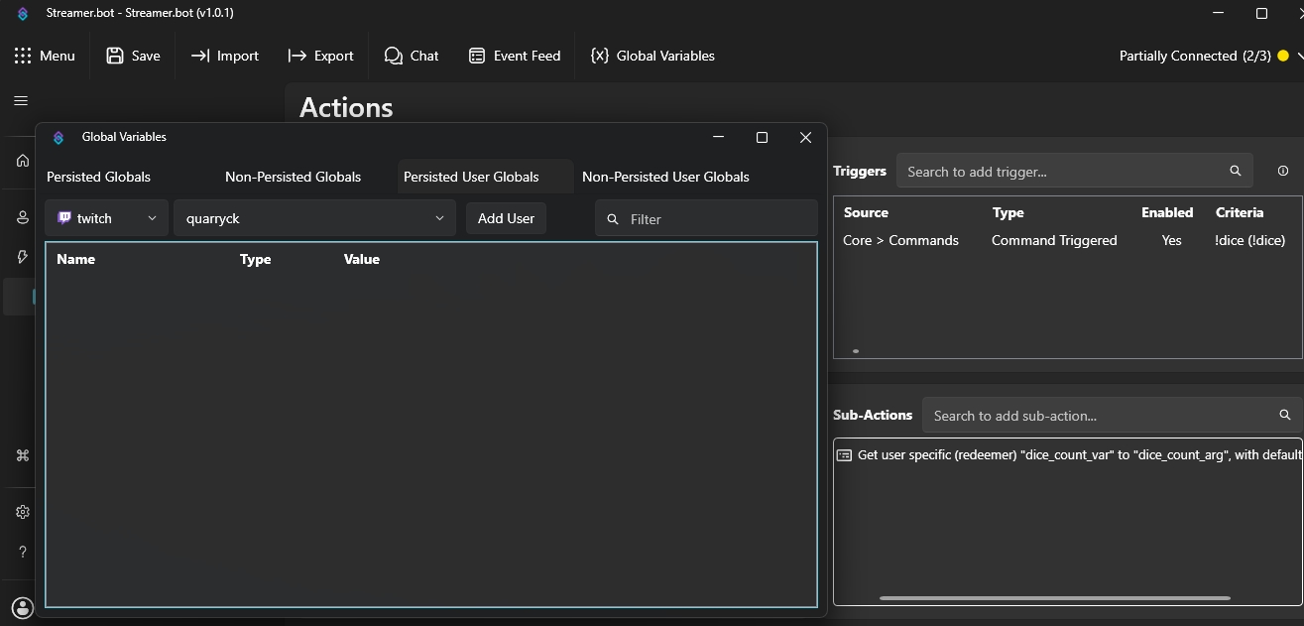Click the Triggers info icon
This screenshot has width=1304, height=626.
click(1283, 171)
